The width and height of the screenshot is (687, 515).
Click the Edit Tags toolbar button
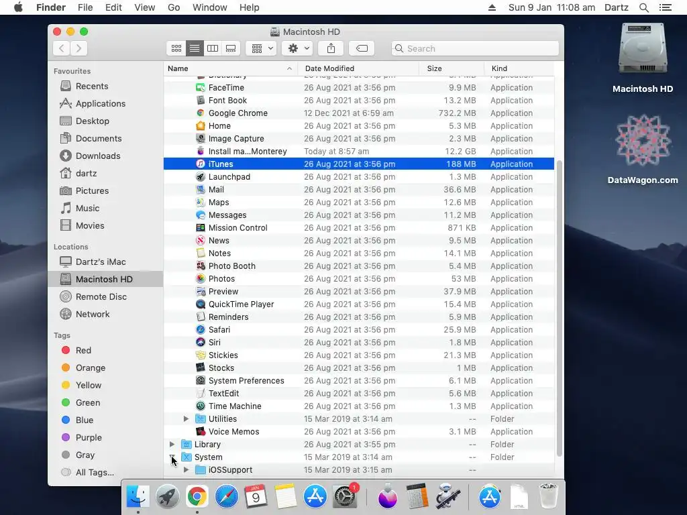(362, 48)
